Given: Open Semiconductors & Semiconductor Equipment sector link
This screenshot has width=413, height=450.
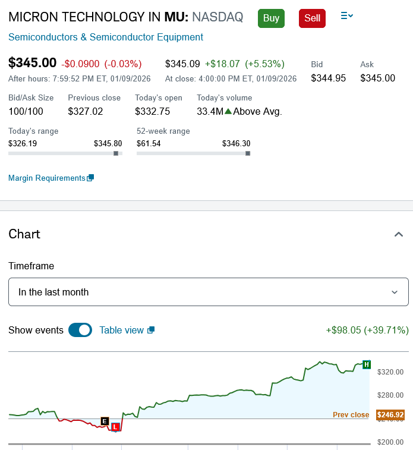Looking at the screenshot, I should click(106, 37).
